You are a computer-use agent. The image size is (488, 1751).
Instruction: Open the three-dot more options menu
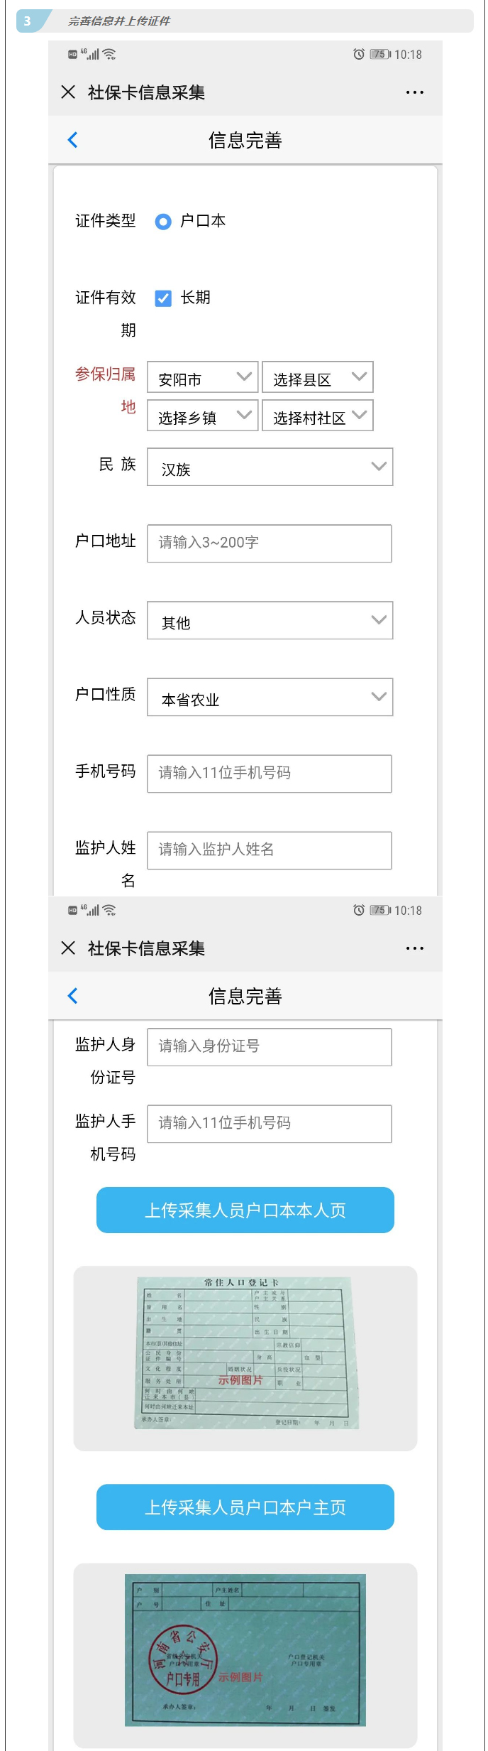click(x=414, y=92)
